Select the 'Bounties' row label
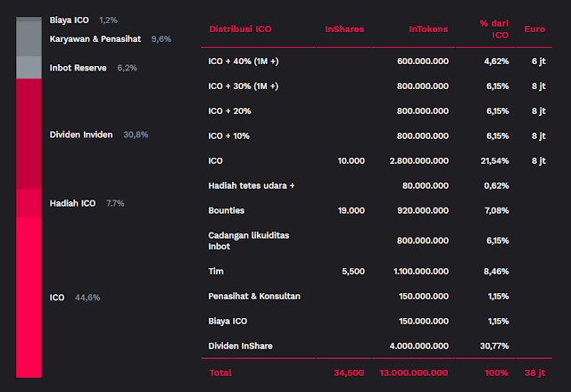The width and height of the screenshot is (571, 392). pos(226,210)
